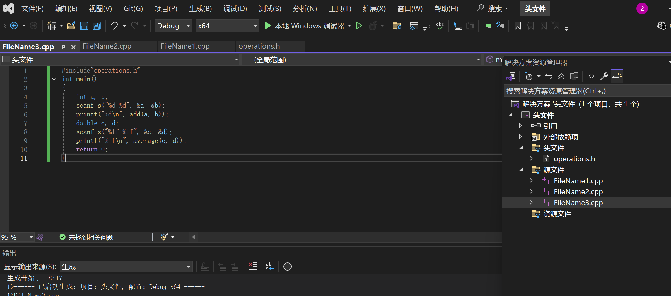Click the Copilot icon in the toolbar
This screenshot has width=671, height=296.
click(x=661, y=26)
